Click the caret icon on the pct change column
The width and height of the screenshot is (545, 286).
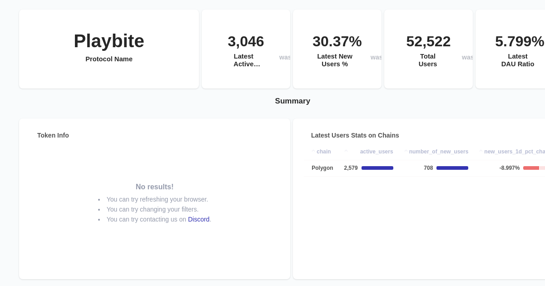tap(481, 151)
